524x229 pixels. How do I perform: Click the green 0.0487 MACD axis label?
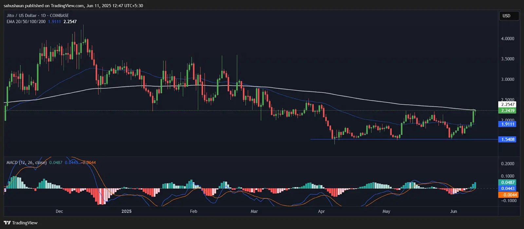coord(508,182)
